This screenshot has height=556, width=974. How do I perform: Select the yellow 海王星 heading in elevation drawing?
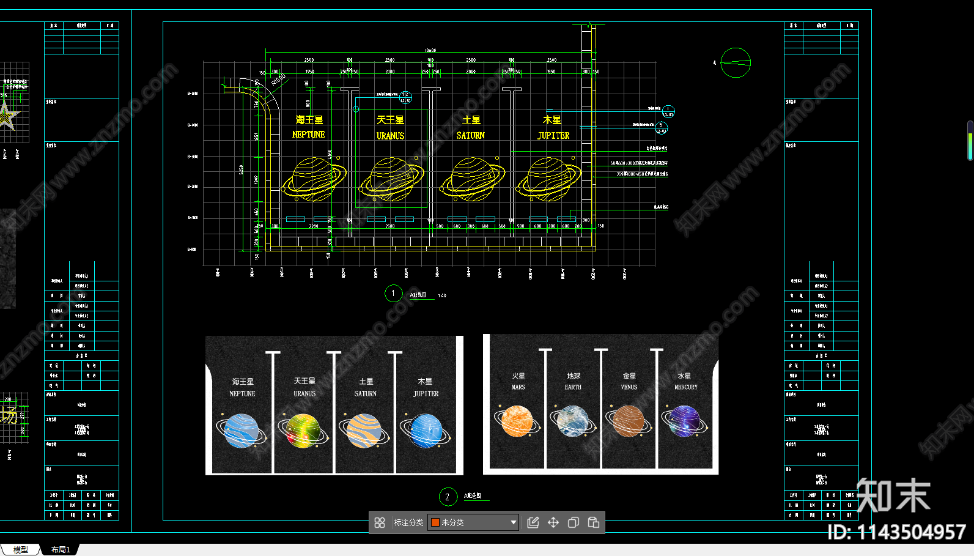click(309, 120)
